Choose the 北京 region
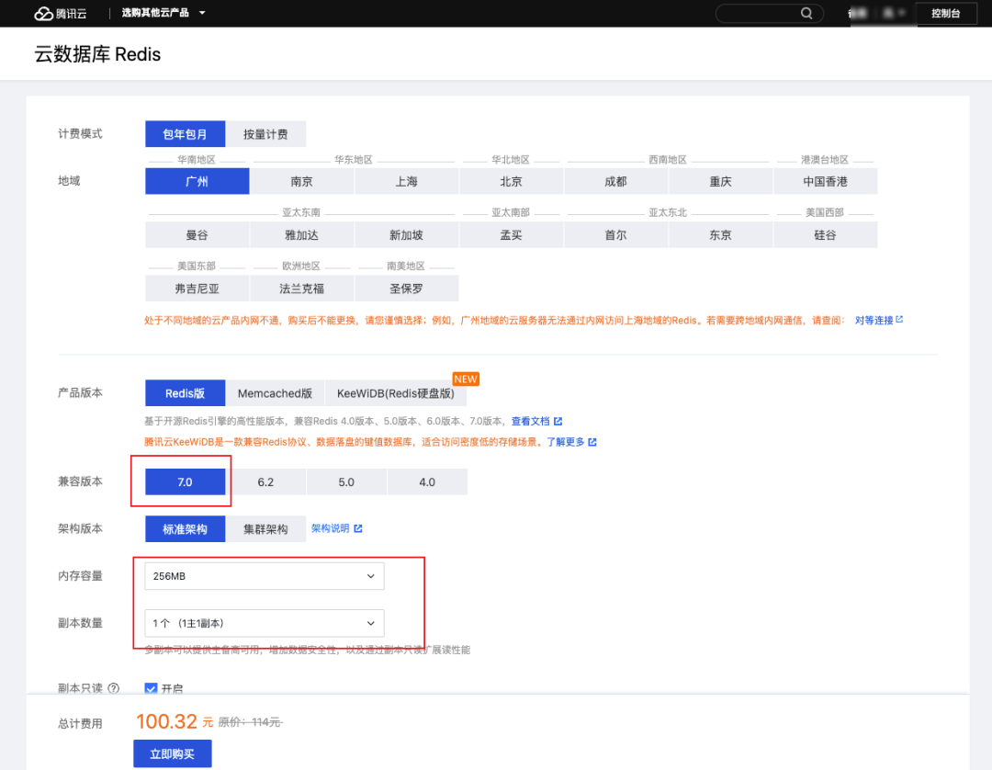 (512, 182)
